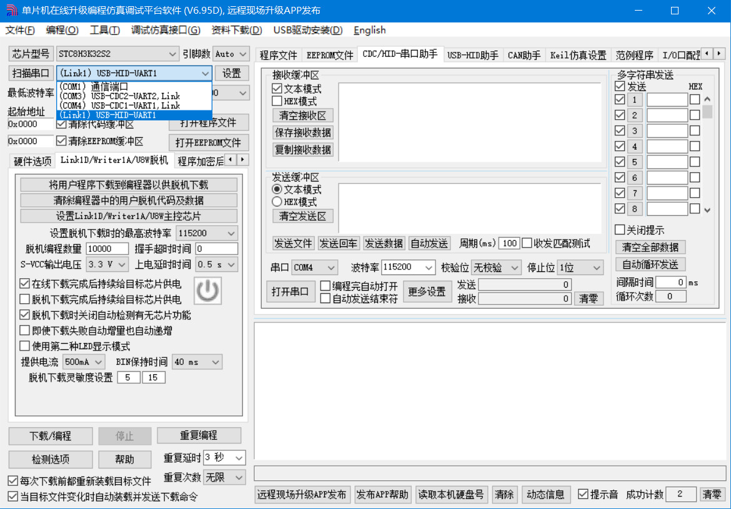This screenshot has width=731, height=509.
Task: Enable 关闭提示 checkbox
Action: pyautogui.click(x=620, y=230)
